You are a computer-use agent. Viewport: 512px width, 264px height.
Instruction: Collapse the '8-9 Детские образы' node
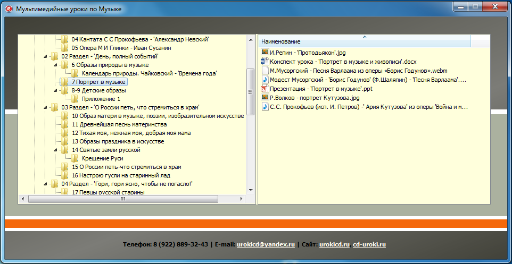55,90
